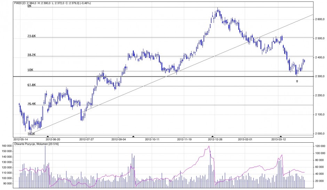Click the triangle marker above the 2013-03-12 date
Image resolution: width=327 pixels, height=190 pixels.
(281, 136)
